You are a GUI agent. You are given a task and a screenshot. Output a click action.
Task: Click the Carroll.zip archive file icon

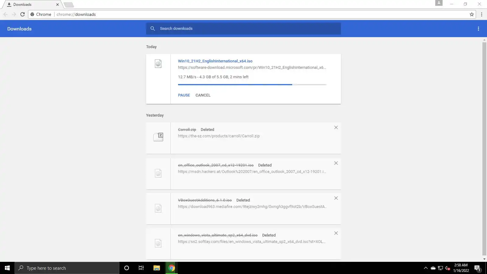pos(158,137)
